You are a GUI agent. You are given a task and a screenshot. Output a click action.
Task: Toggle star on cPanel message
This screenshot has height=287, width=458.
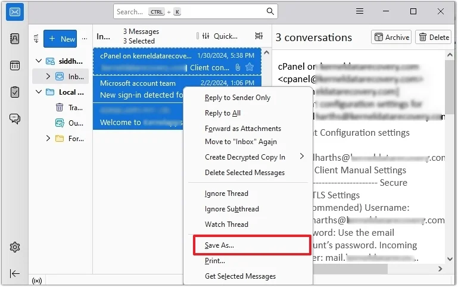(x=250, y=67)
